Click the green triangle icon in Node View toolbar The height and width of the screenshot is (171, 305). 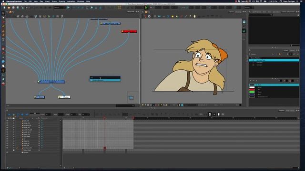pos(49,17)
